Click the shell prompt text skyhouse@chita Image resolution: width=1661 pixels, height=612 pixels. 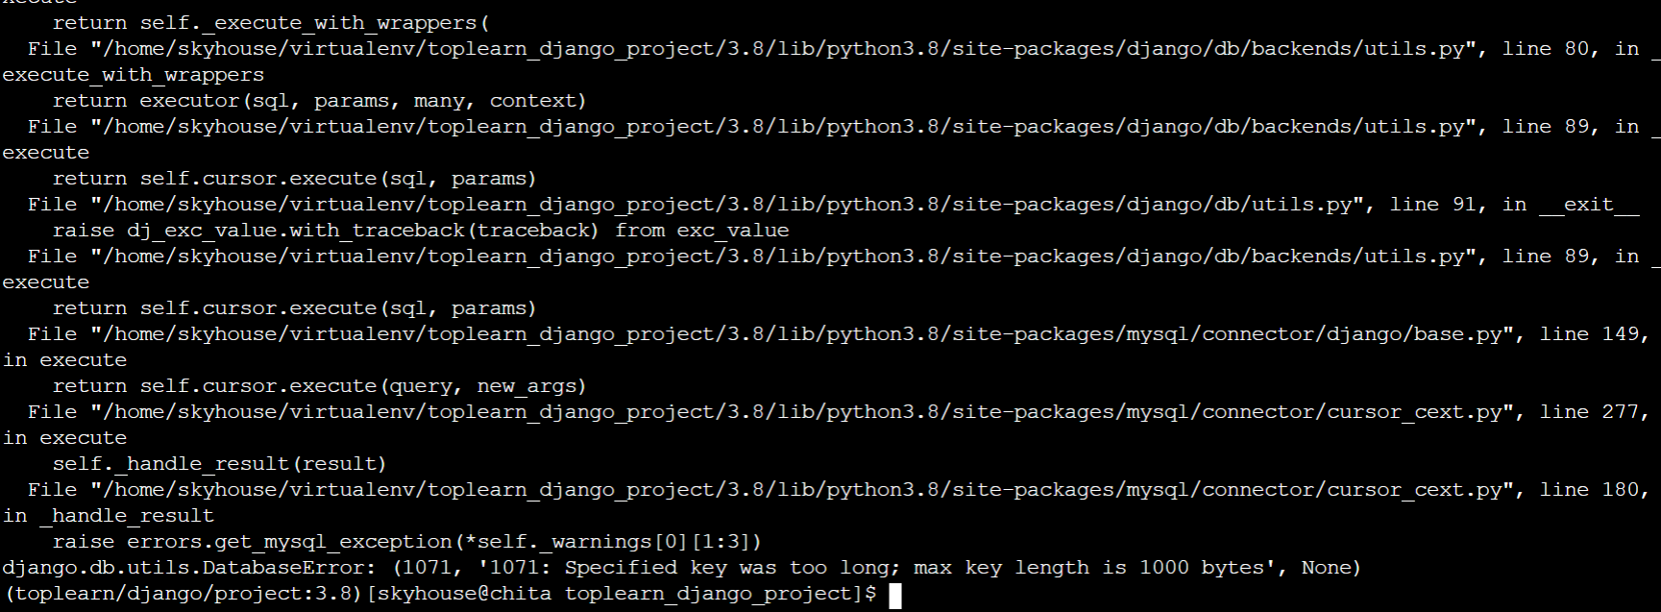pyautogui.click(x=463, y=594)
